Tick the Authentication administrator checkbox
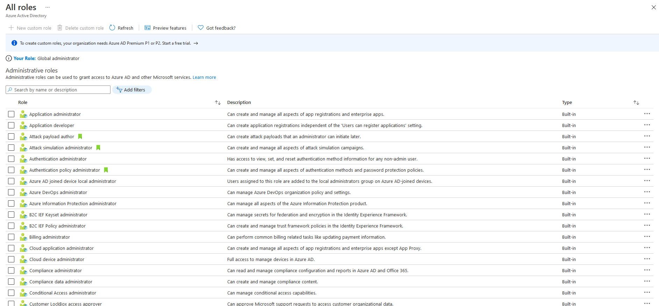 (x=11, y=159)
